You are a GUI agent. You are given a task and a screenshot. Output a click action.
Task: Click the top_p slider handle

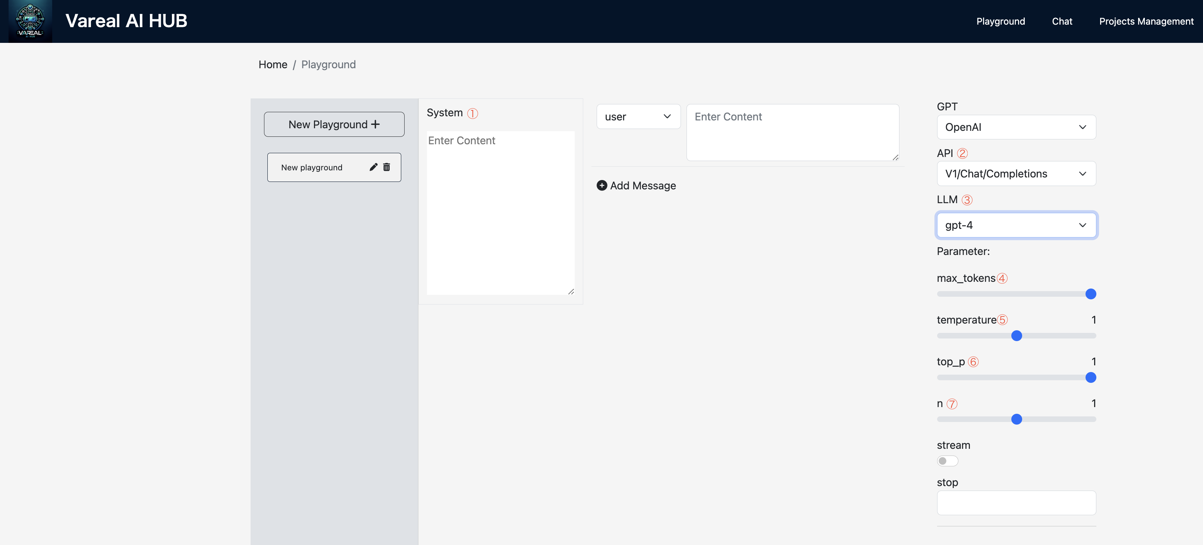1090,377
